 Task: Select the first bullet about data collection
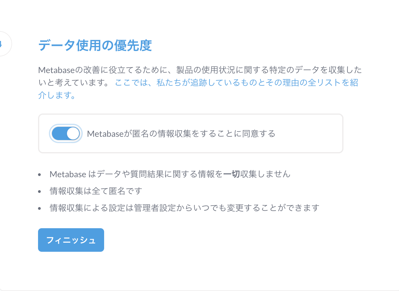click(x=170, y=174)
